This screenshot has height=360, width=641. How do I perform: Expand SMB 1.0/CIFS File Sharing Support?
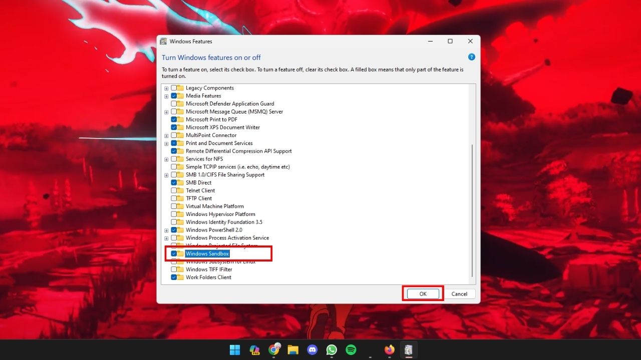pos(166,175)
